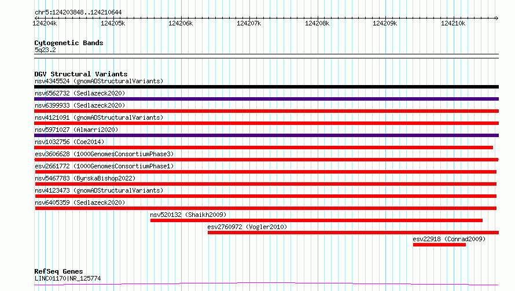The height and width of the screenshot is (291, 515).
Task: Click the LINC01170|NR_125774 gene label
Action: tap(68, 278)
